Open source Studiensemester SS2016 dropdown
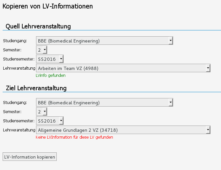 50,59
